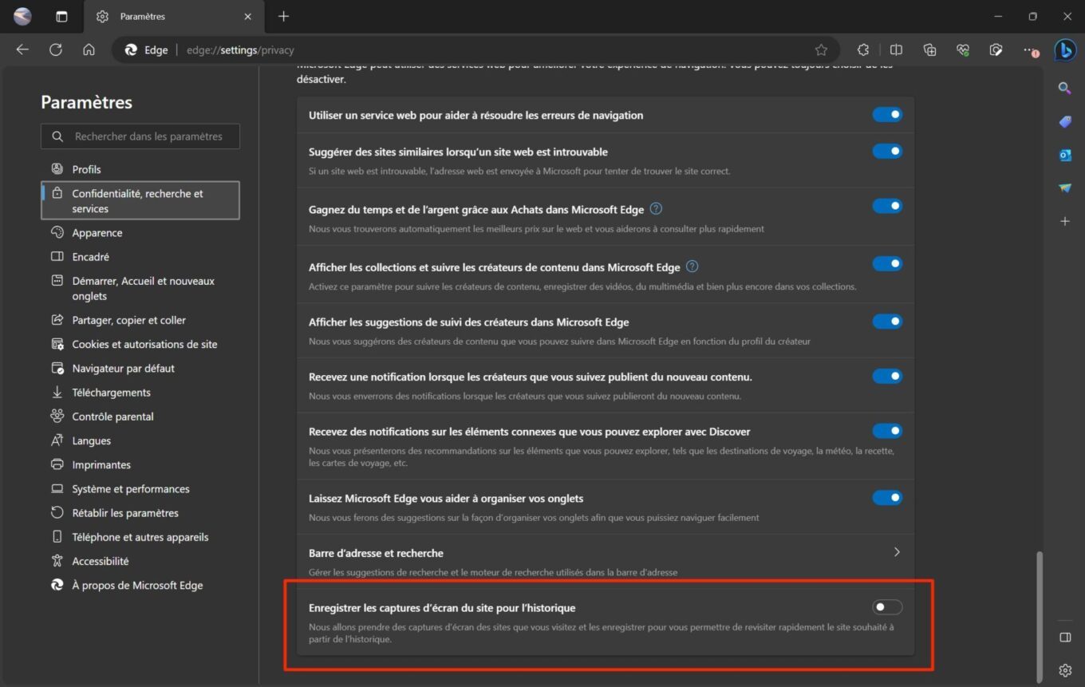Toggle Achats dans Microsoft Edge setting
This screenshot has width=1085, height=687.
point(887,206)
